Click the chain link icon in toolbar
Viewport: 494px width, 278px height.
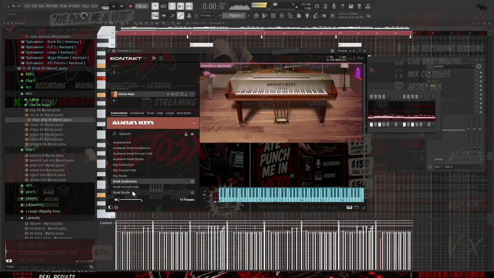(x=180, y=16)
